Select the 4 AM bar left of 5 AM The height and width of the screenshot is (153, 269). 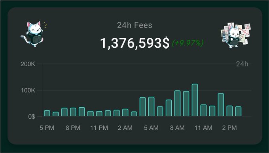coord(142,107)
